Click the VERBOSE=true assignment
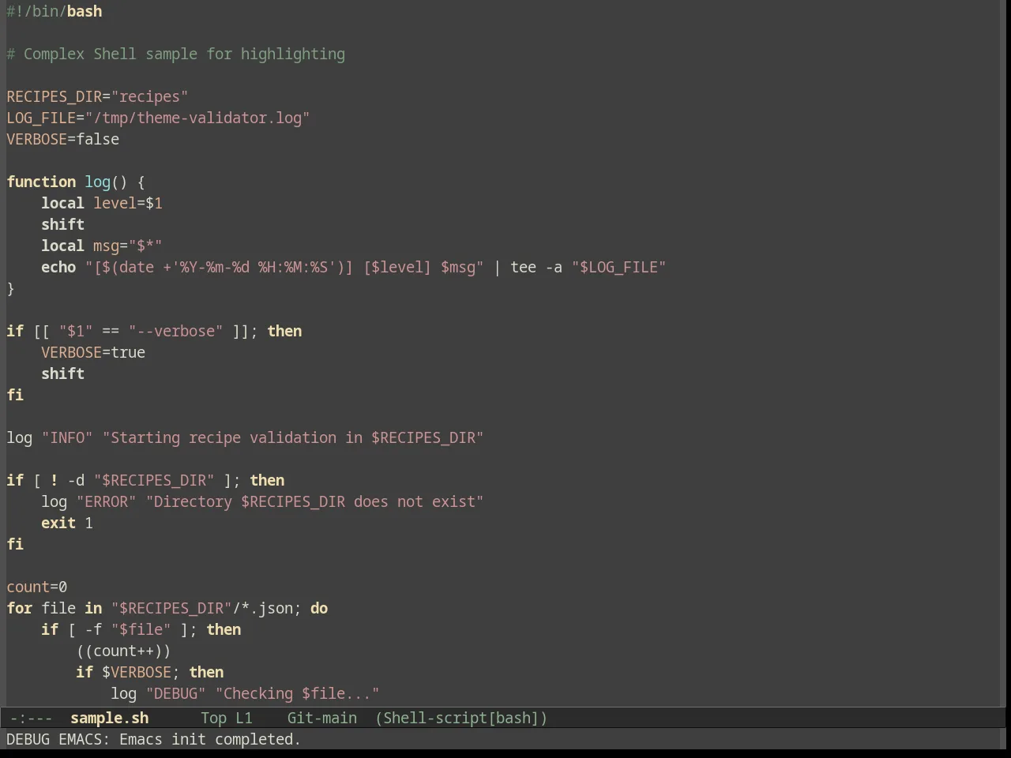Viewport: 1011px width, 758px height. 93,353
